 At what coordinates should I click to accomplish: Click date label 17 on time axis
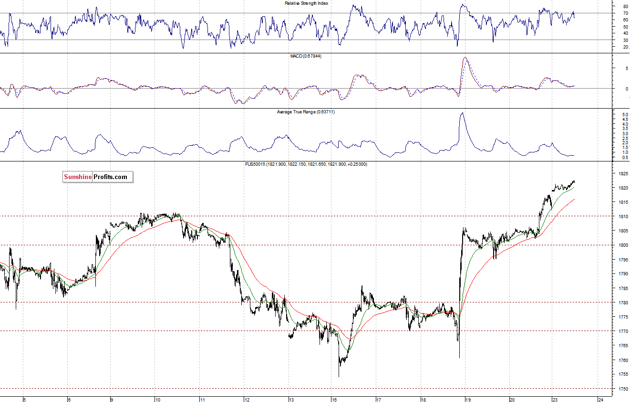tap(379, 400)
